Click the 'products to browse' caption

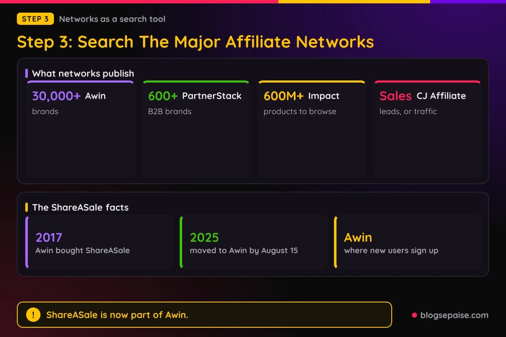[x=300, y=112]
